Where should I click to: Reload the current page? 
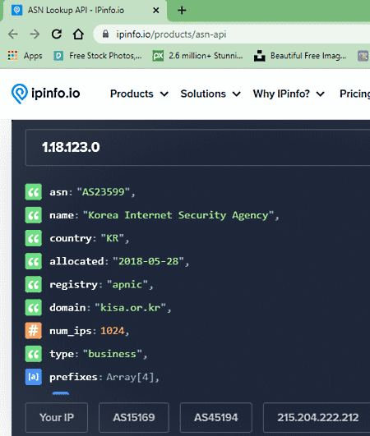pos(57,34)
